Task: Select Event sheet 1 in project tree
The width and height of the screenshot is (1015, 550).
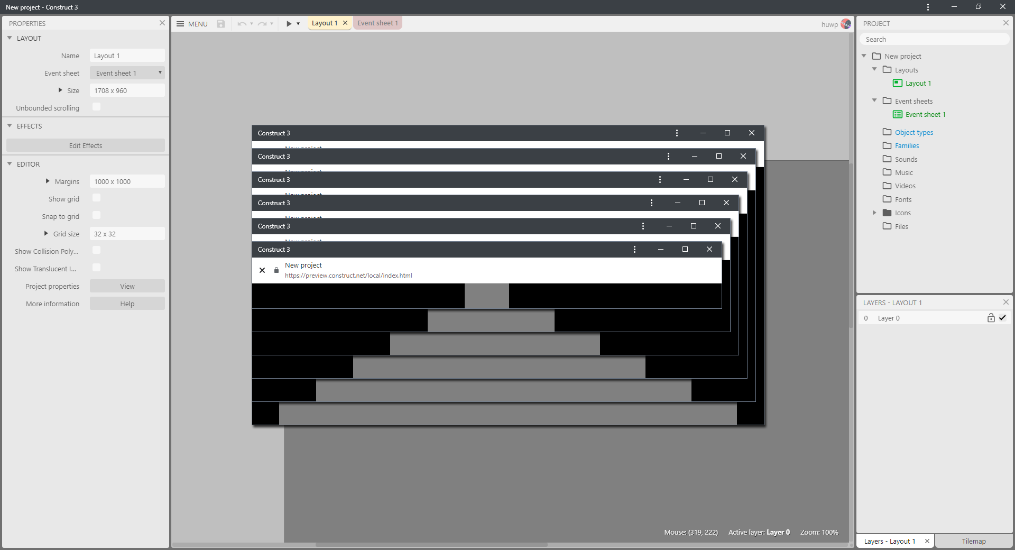Action: pyautogui.click(x=925, y=114)
